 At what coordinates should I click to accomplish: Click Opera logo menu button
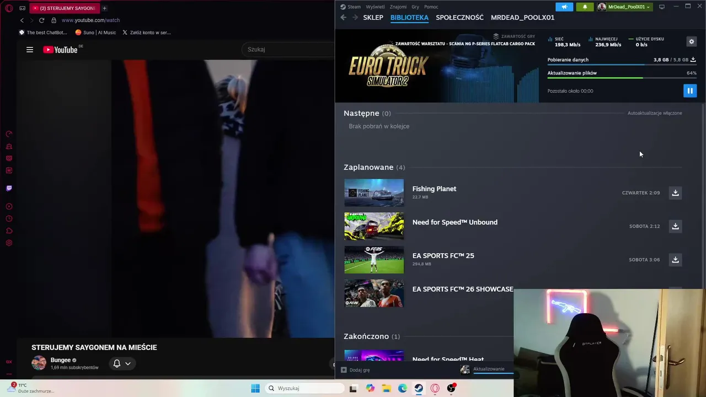(x=9, y=8)
